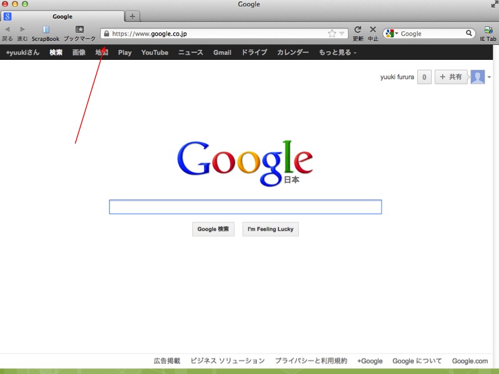This screenshot has height=374, width=499.
Task: Click the I'm Feeling Lucky button
Action: 271,229
